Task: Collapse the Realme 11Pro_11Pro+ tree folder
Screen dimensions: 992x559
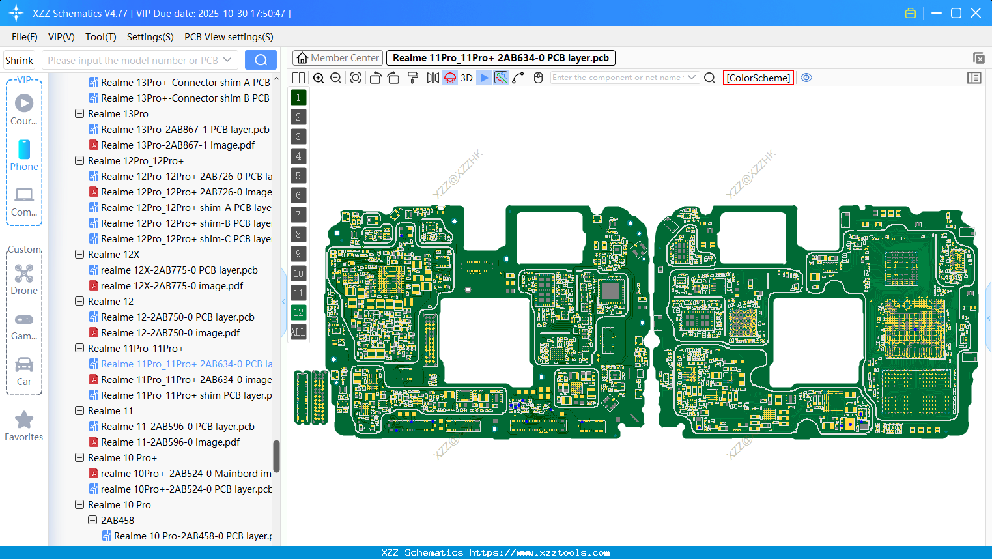Action: click(79, 349)
